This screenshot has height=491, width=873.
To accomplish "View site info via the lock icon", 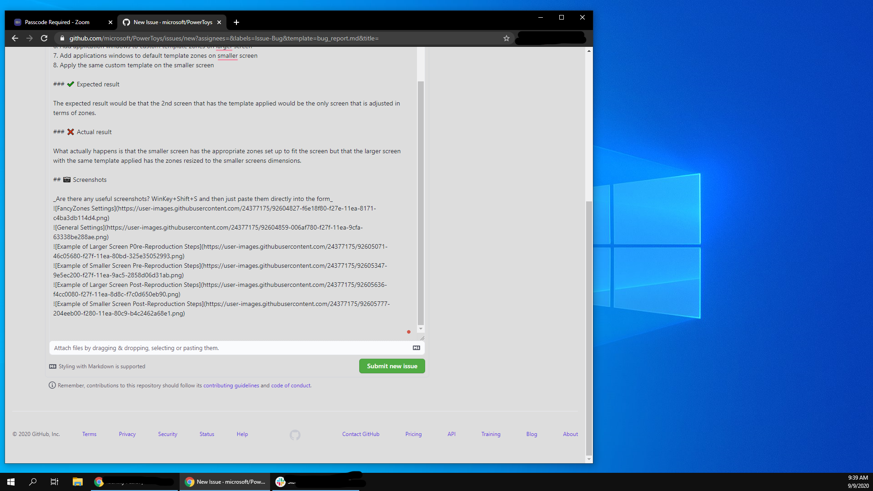I will [x=62, y=38].
